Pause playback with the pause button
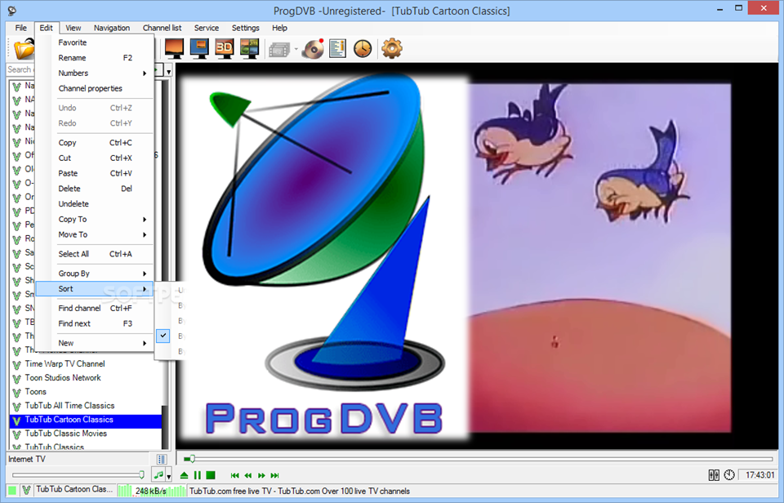 [x=198, y=475]
